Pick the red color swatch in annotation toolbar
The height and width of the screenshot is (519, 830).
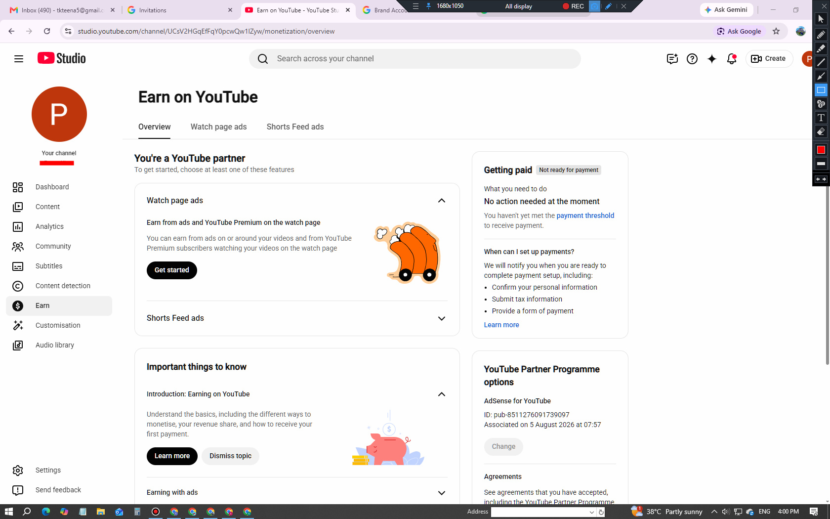click(x=821, y=150)
